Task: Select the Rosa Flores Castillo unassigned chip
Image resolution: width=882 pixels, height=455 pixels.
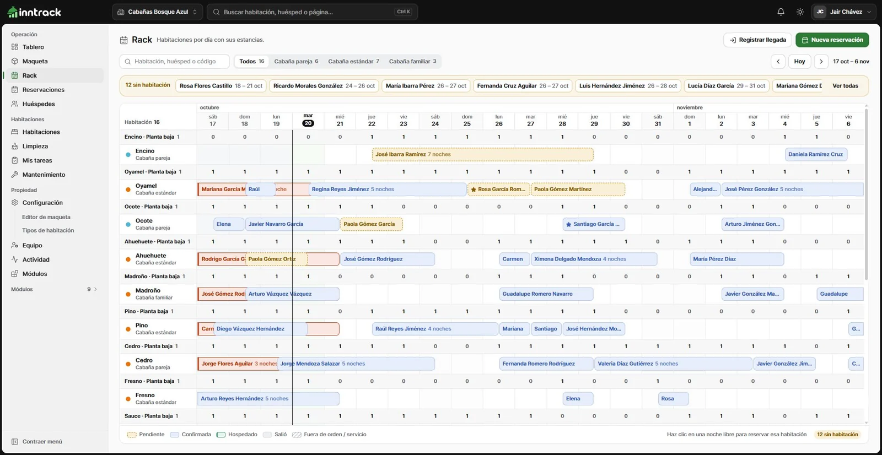Action: (221, 86)
